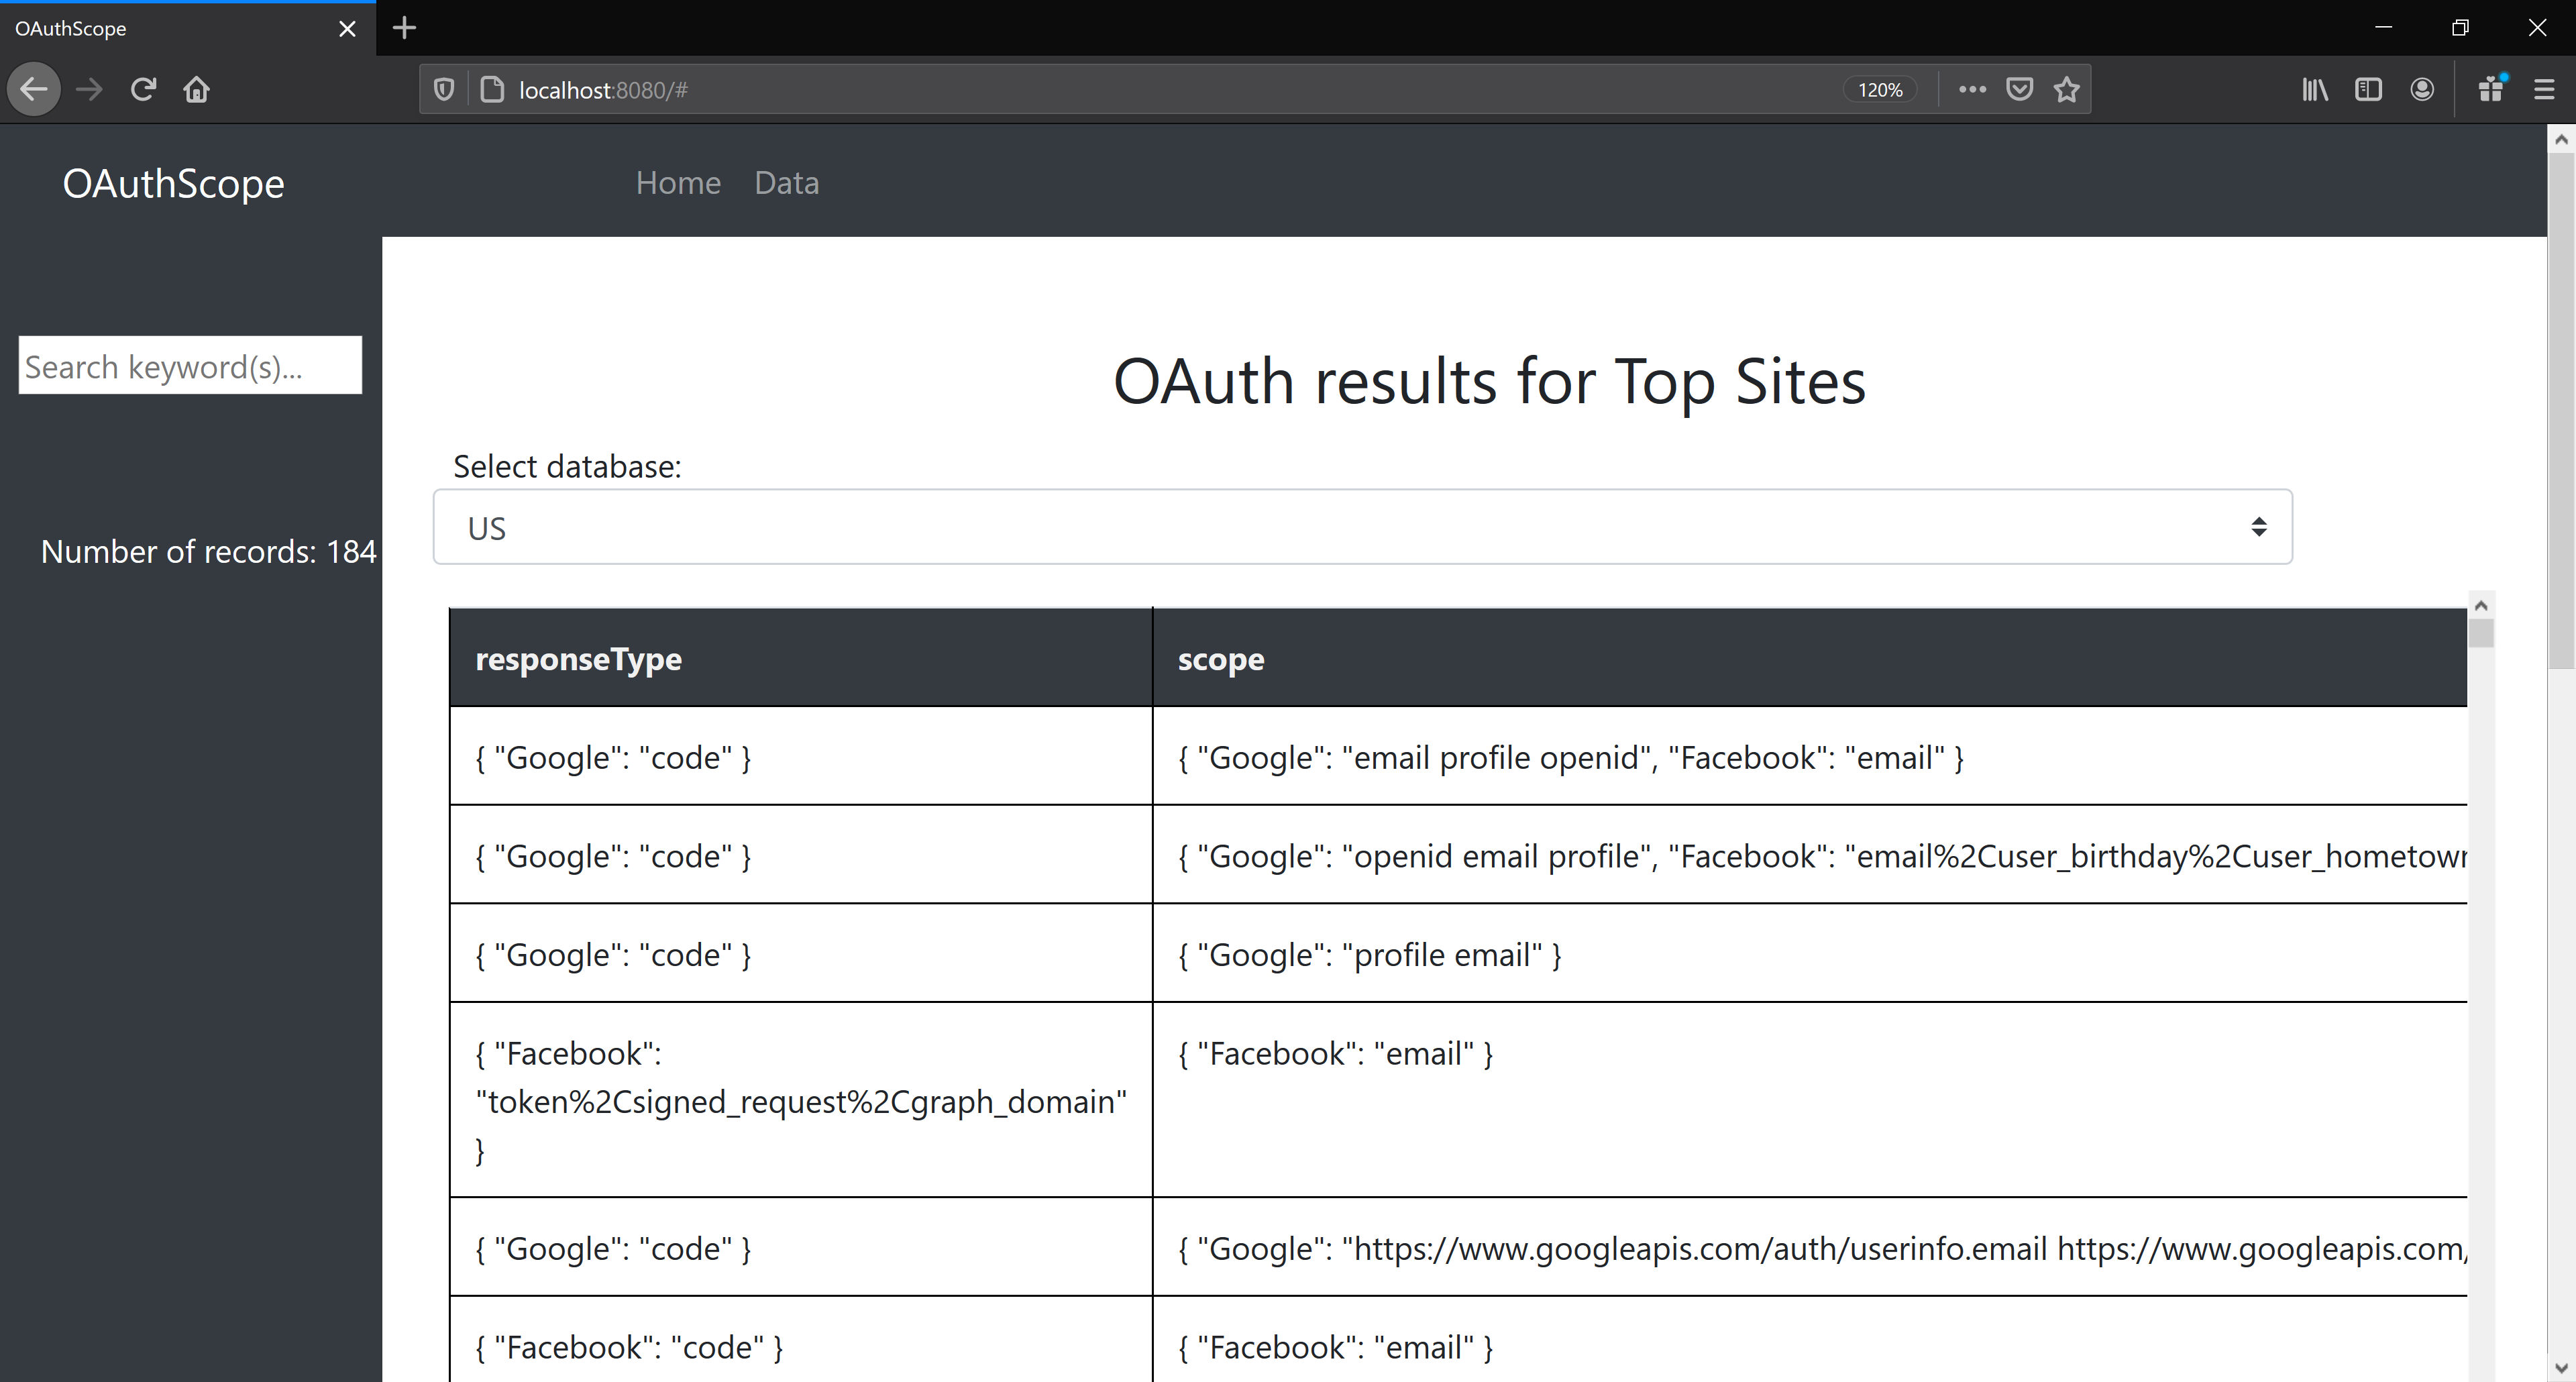2576x1382 pixels.
Task: Click the table's vertical scrollbar thumb
Action: tap(2481, 634)
